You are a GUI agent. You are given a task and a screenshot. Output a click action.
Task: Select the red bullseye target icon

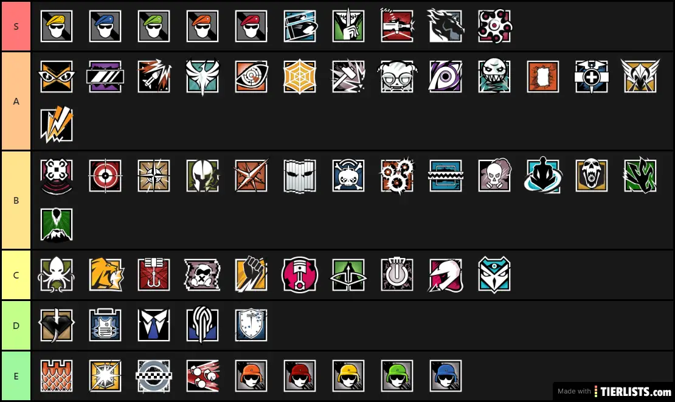click(x=105, y=176)
